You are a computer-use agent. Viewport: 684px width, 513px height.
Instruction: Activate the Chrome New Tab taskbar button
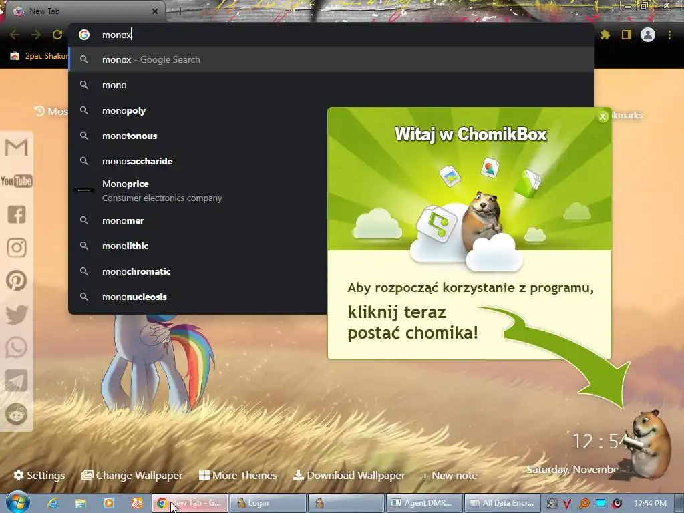click(x=190, y=503)
